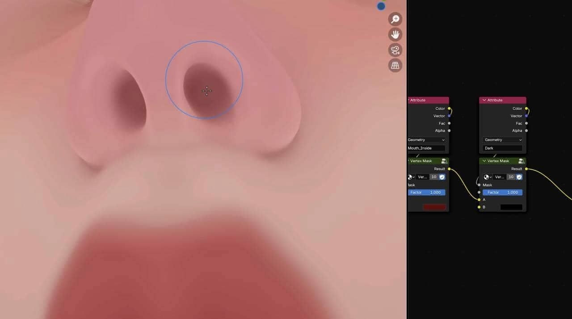Click node group icon on right Vertex Mask

(521, 161)
